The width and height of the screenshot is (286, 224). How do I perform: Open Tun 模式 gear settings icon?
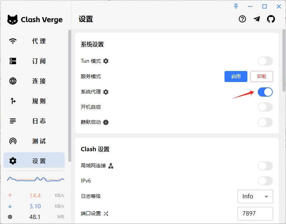click(x=106, y=61)
